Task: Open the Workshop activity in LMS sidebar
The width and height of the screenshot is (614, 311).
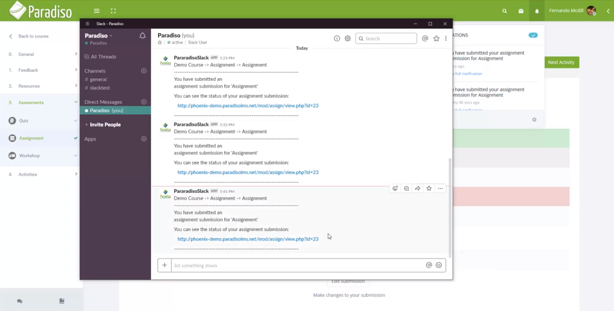Action: (29, 156)
